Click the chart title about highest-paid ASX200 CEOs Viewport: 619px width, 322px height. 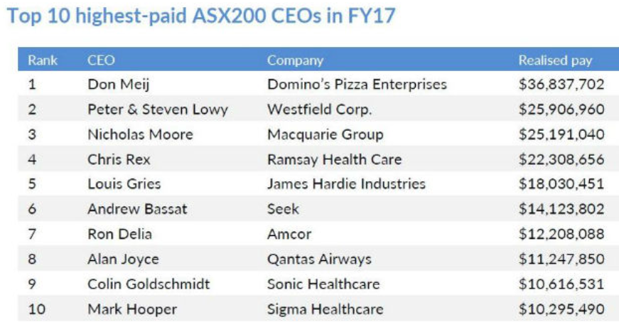201,16
